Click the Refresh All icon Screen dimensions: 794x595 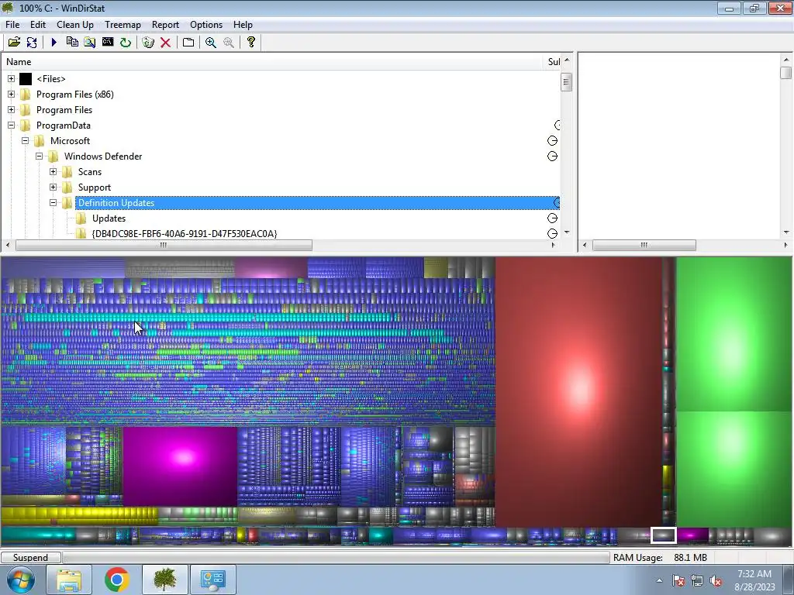(x=32, y=42)
